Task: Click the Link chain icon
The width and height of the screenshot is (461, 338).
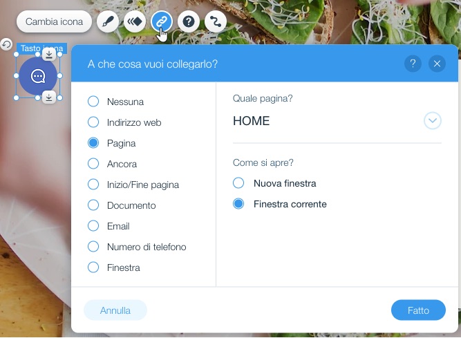Action: tap(162, 21)
